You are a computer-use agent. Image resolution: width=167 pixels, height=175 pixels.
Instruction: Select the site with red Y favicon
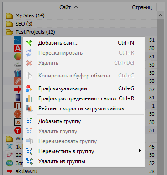pyautogui.click(x=18, y=130)
